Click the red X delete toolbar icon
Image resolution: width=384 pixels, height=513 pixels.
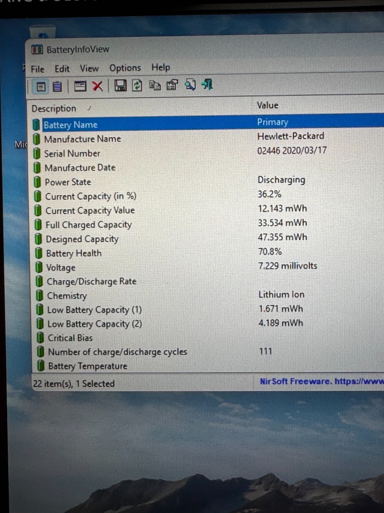click(98, 86)
